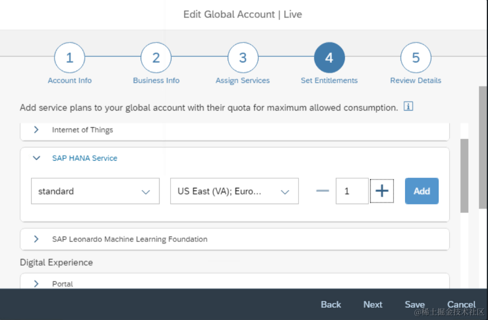Screen dimensions: 488x320
Task: Focus the quota amount input field
Action: [352, 191]
